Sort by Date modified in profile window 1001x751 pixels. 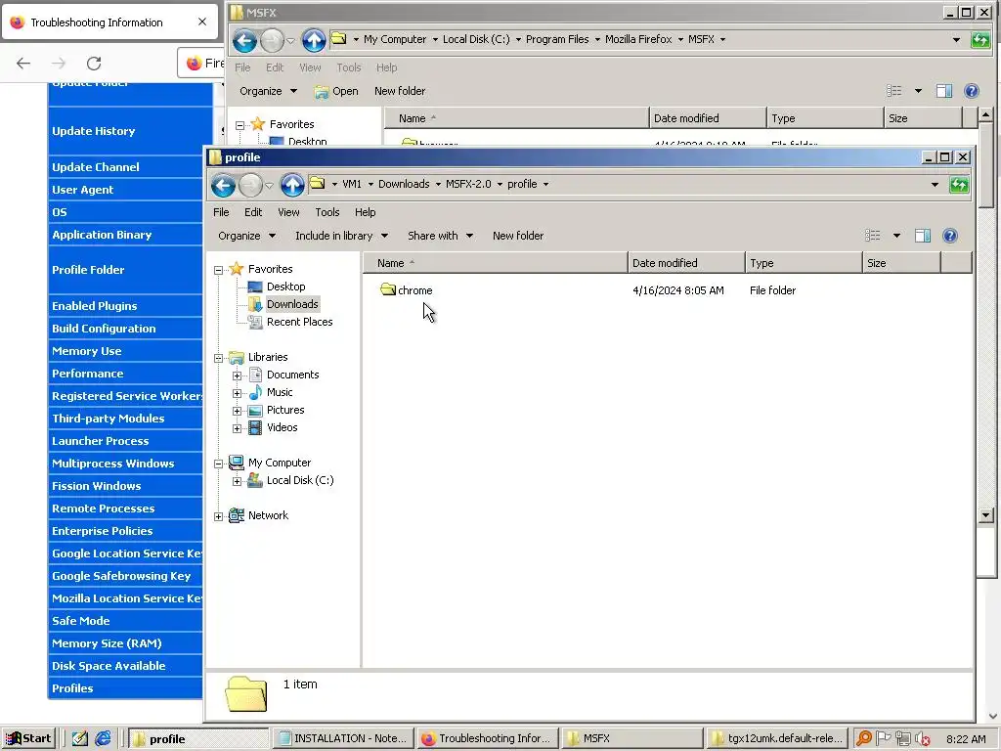tap(686, 263)
